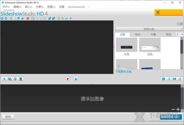
Task: Click the blue play button
Action: 76,79
